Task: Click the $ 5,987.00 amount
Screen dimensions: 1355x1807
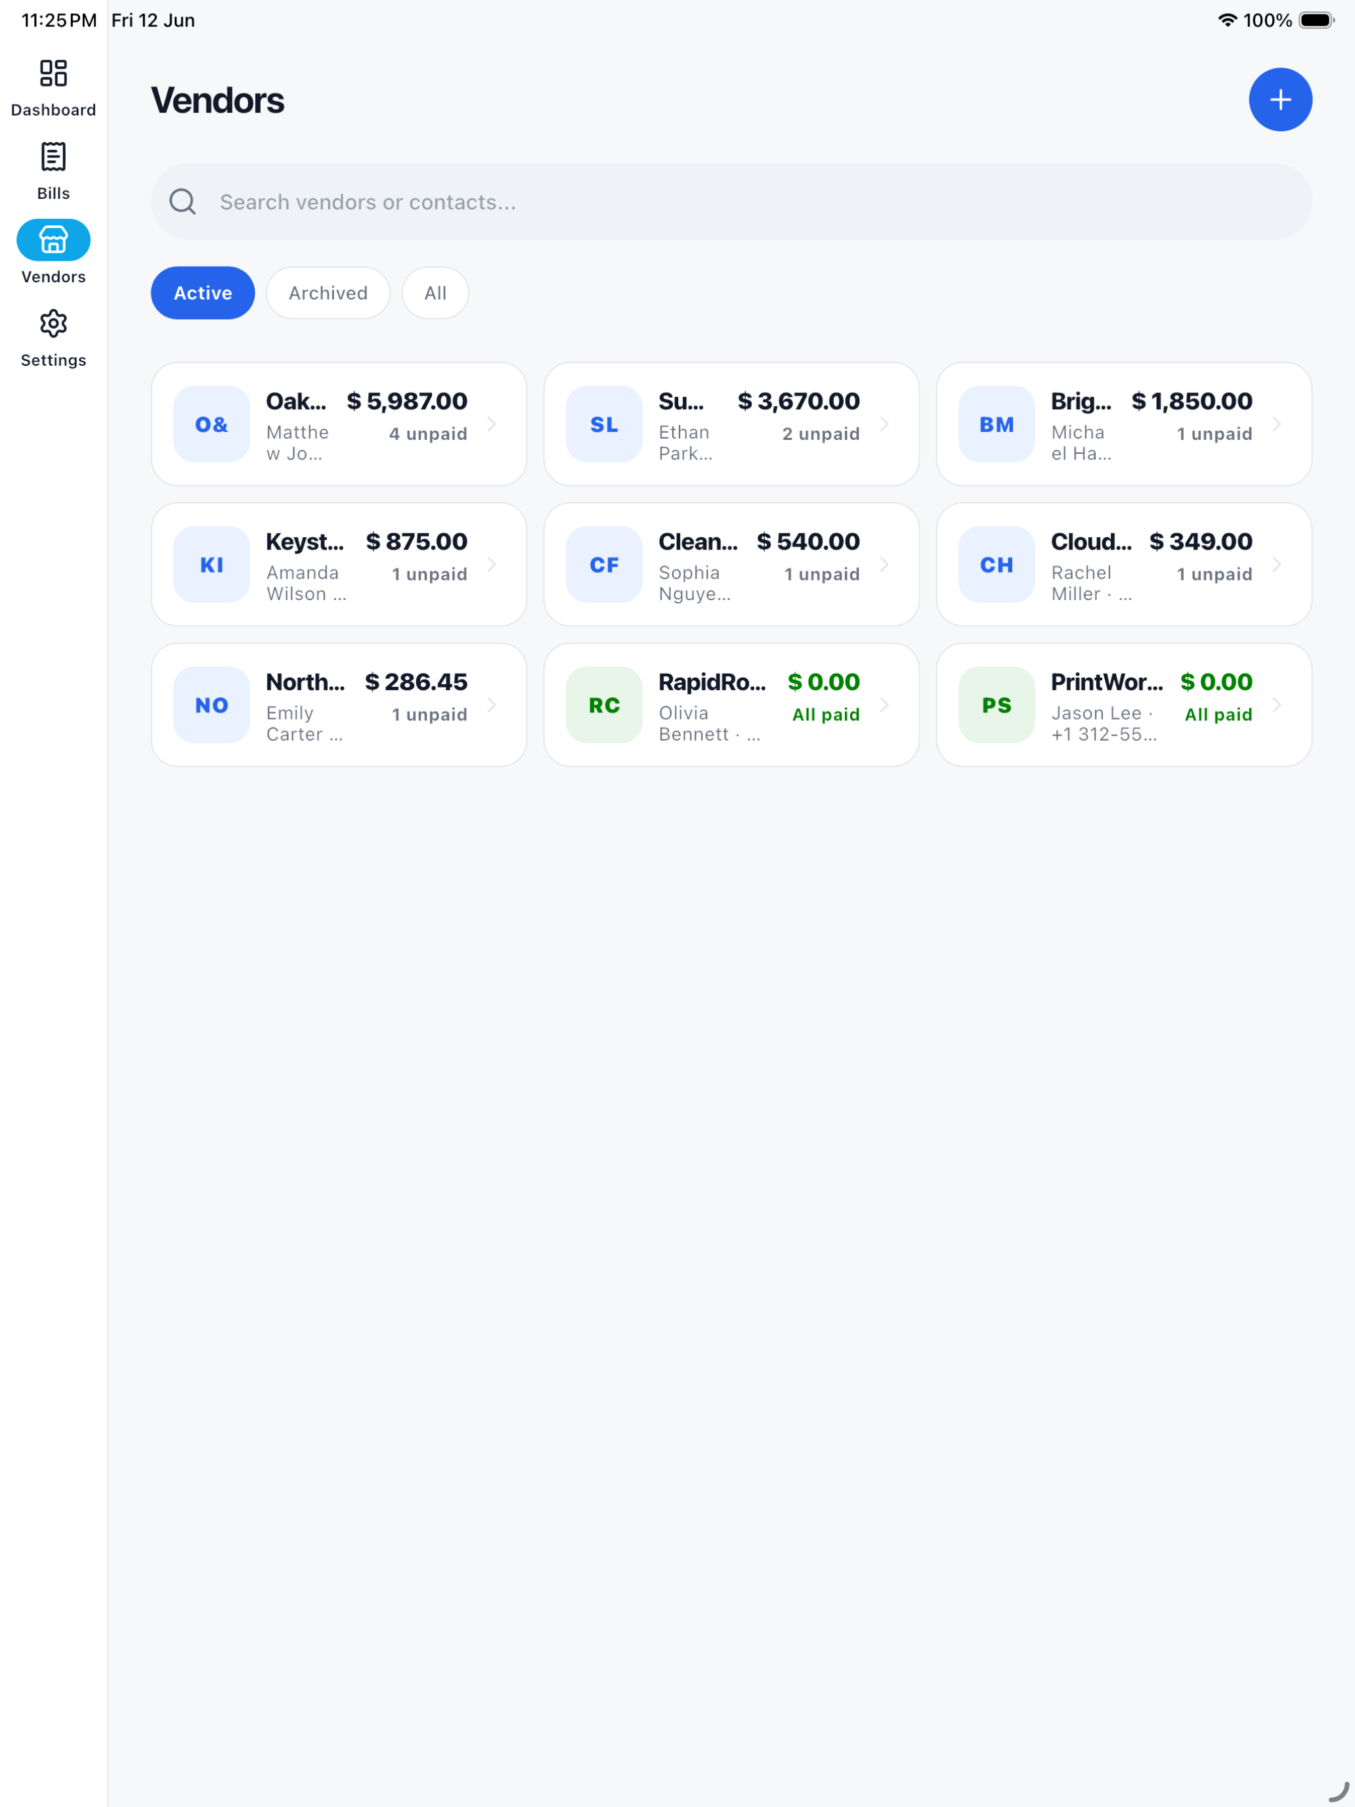Action: click(x=407, y=401)
